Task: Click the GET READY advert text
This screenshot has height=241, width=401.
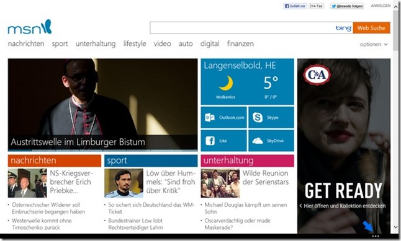Action: tap(343, 191)
